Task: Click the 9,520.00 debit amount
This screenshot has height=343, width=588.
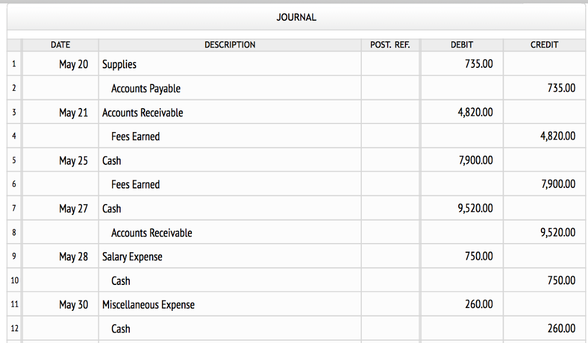Action: pos(462,209)
